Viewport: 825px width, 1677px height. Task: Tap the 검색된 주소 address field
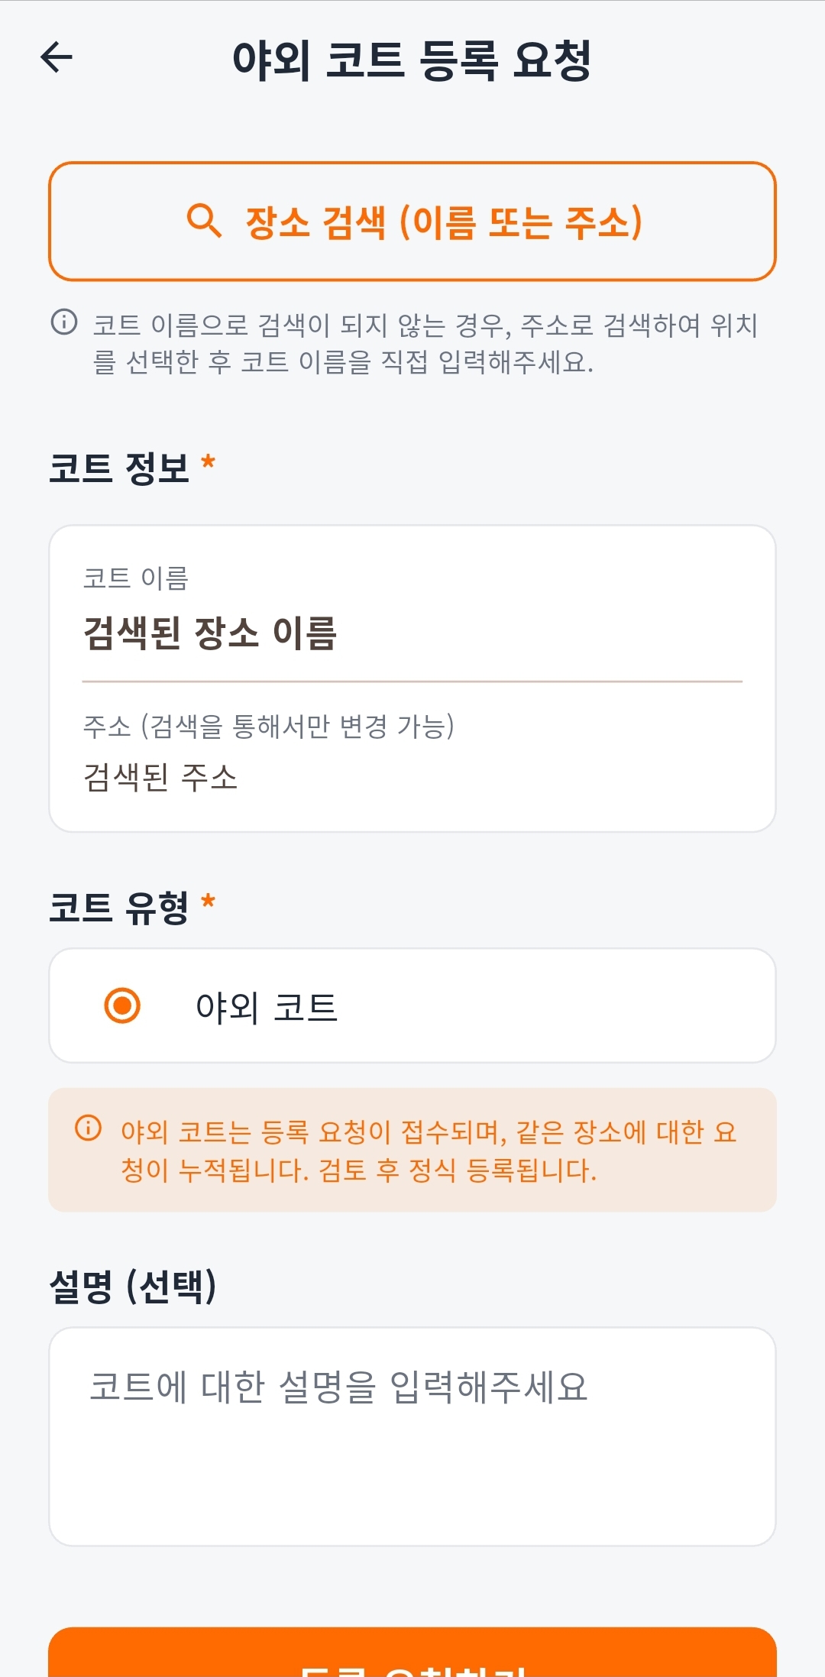click(160, 777)
